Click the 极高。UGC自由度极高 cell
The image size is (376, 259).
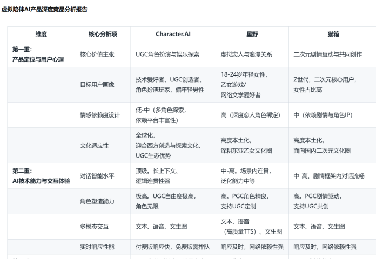point(173,201)
